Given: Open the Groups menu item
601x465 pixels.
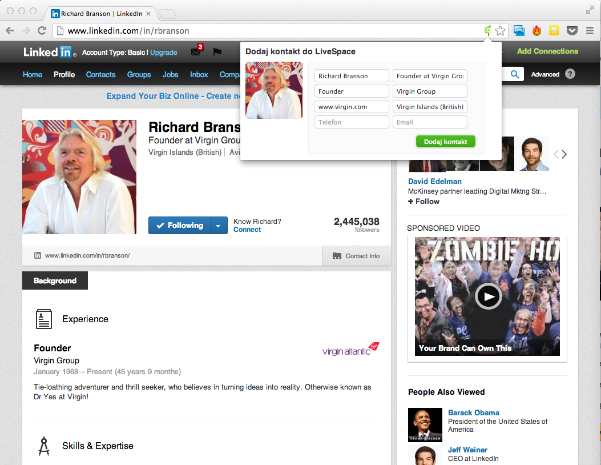Looking at the screenshot, I should point(139,74).
